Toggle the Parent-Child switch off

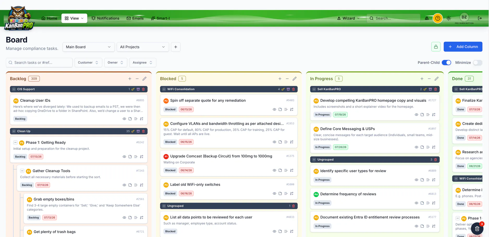(446, 63)
